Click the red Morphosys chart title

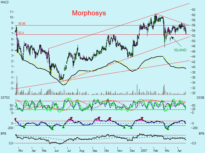click(x=89, y=14)
